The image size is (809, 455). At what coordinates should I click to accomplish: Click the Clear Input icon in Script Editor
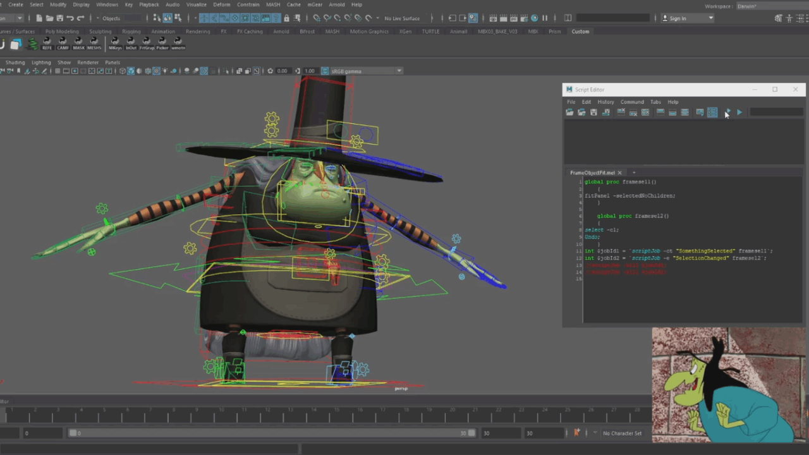633,112
